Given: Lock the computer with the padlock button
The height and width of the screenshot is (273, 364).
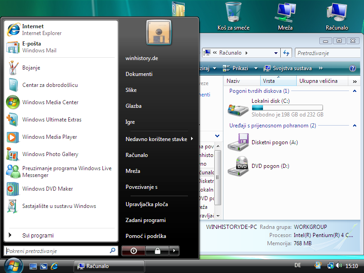Looking at the screenshot, I should pos(157,251).
